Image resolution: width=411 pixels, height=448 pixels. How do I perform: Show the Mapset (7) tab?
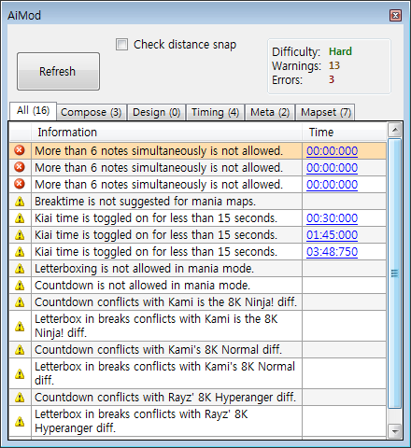click(326, 112)
